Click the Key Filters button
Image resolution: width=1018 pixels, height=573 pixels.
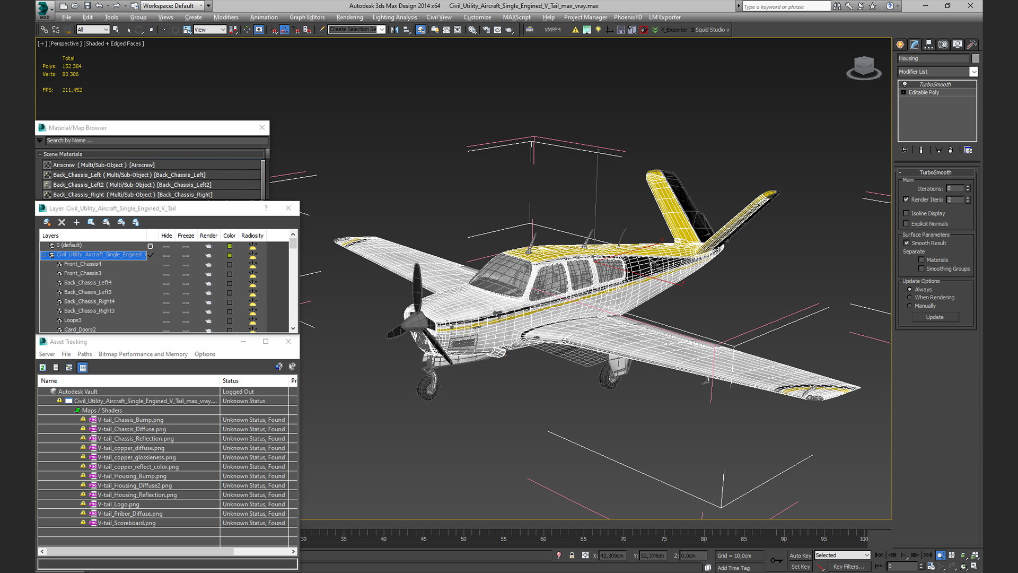(848, 567)
